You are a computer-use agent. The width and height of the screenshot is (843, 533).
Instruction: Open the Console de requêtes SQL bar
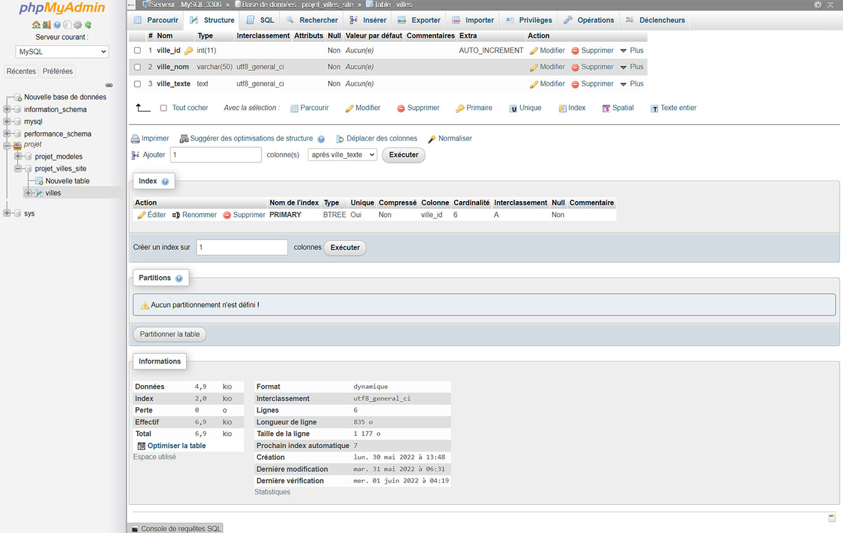[x=175, y=529]
